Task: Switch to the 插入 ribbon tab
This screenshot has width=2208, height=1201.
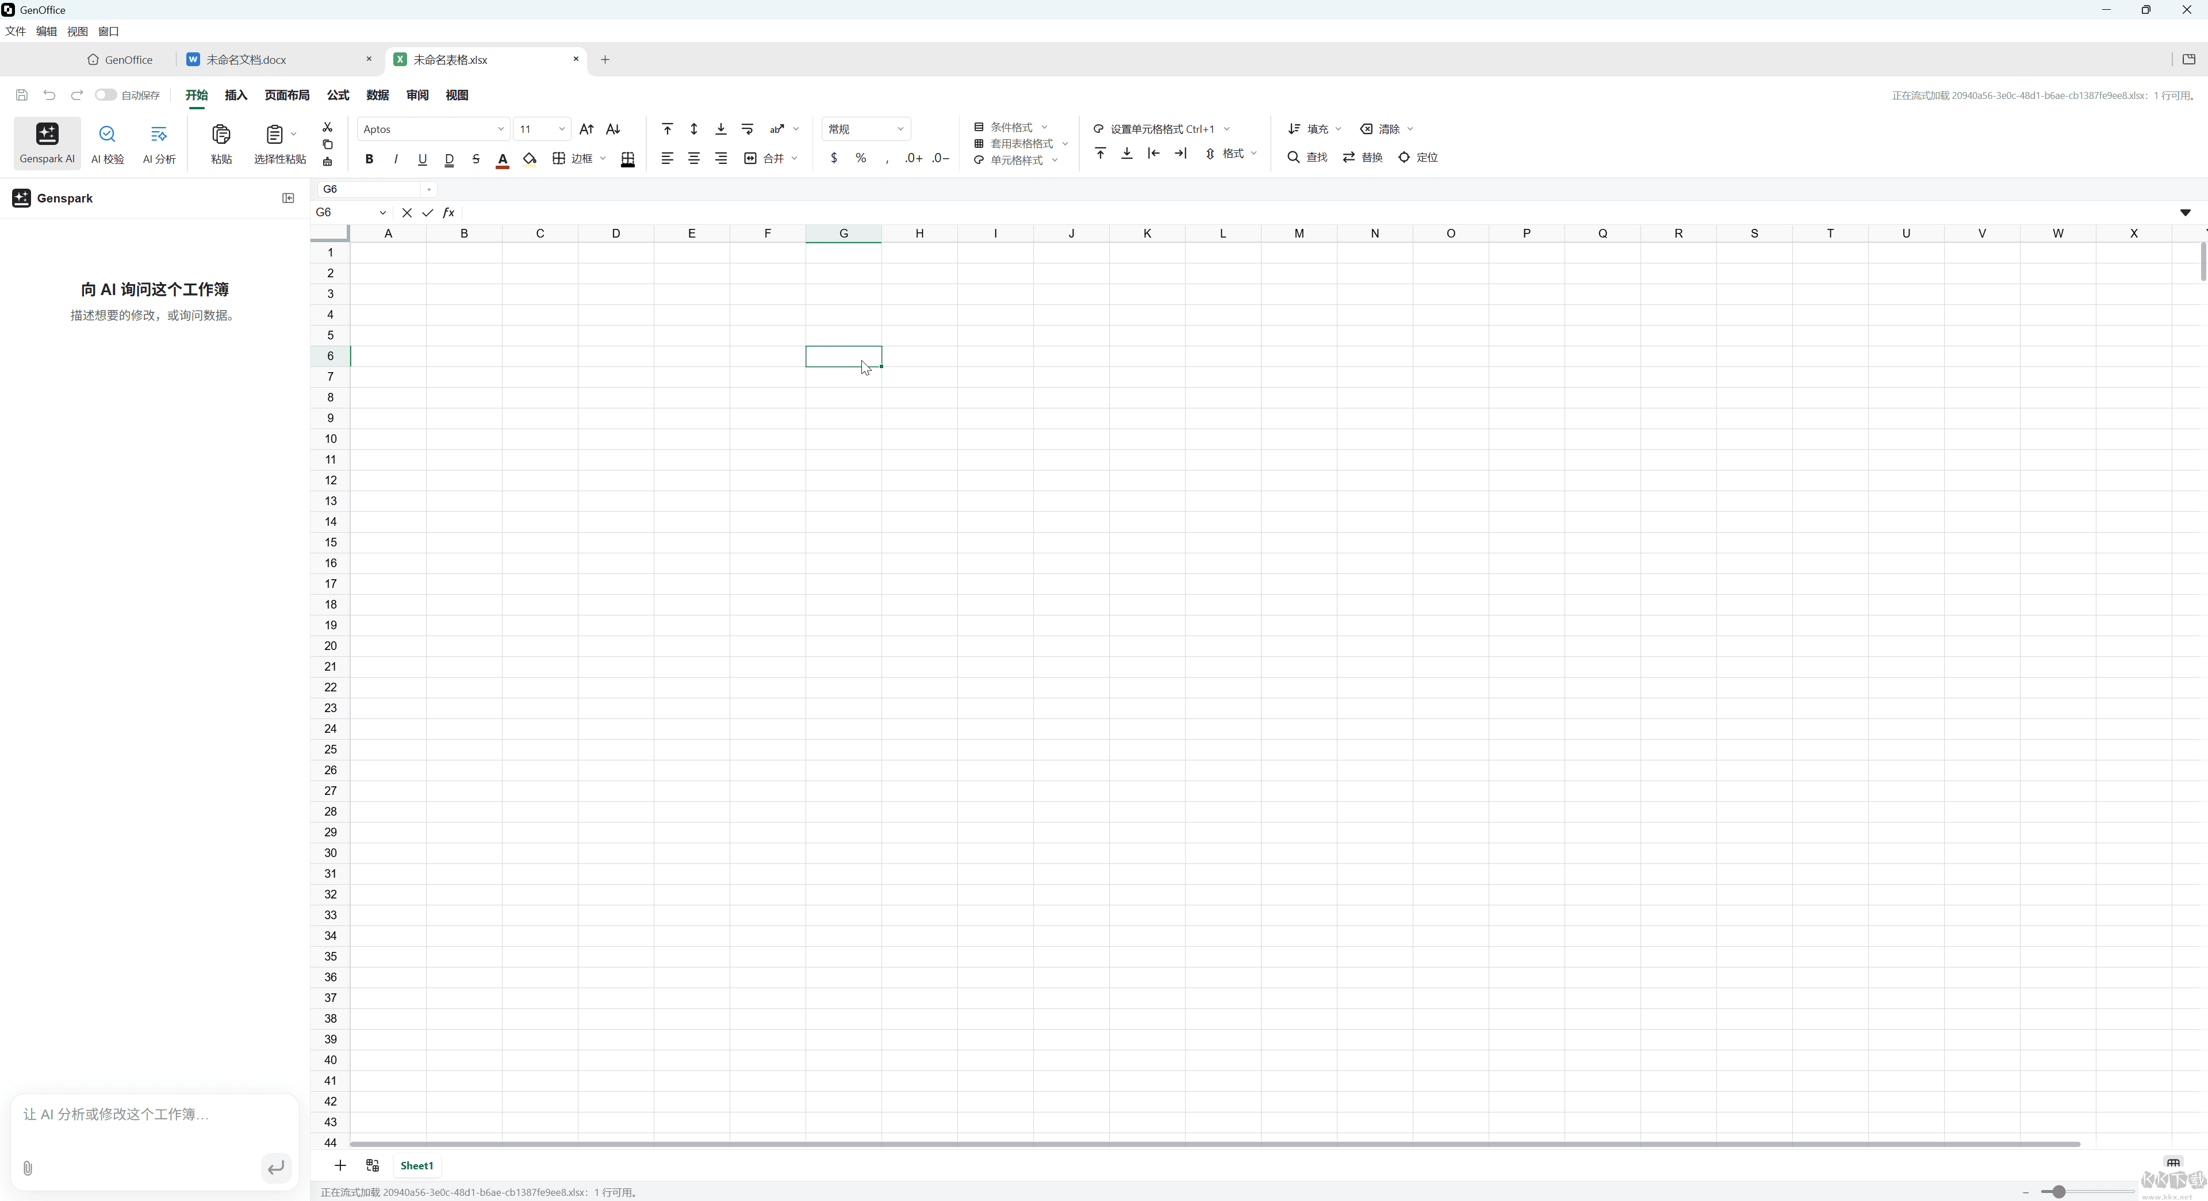Action: (x=236, y=95)
